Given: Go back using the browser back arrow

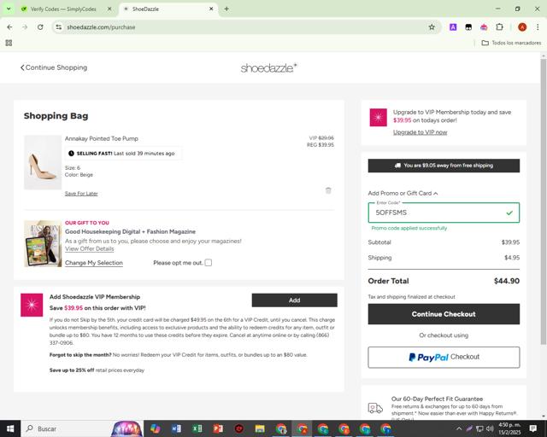Looking at the screenshot, I should (x=9, y=27).
